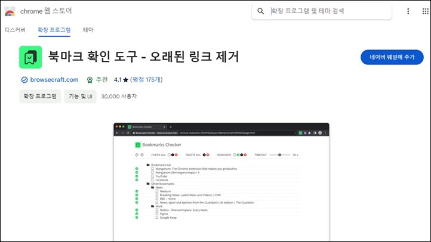431x242 pixels.
Task: Select the 확장 프로그램 tab
Action: 54,30
